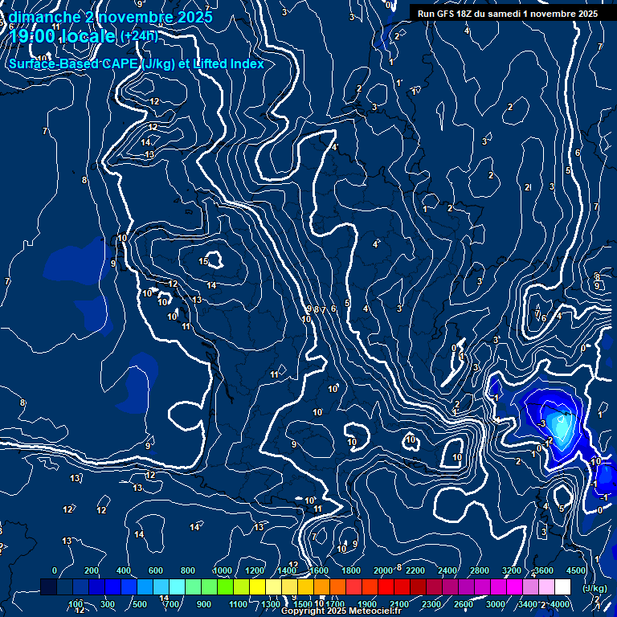This screenshot has width=617, height=617.
Task: Click the legend value 2800
Action: point(480,570)
